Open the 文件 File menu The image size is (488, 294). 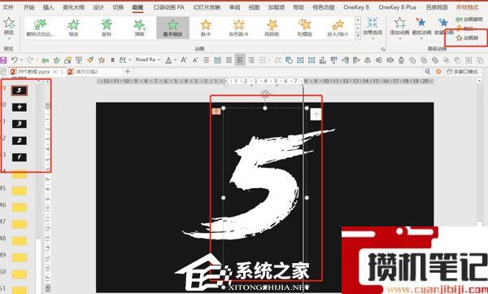click(8, 7)
